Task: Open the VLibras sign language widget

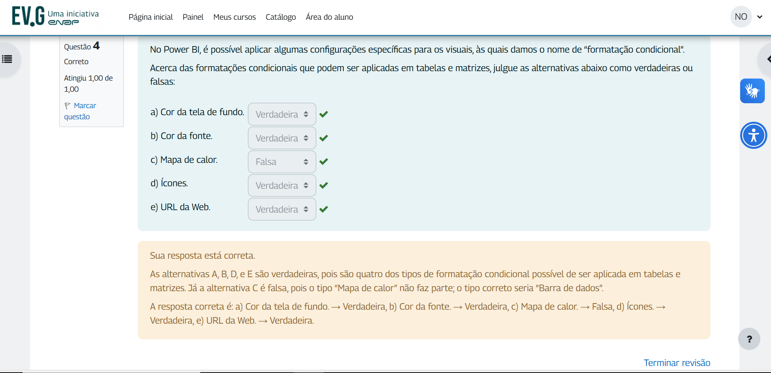Action: pyautogui.click(x=752, y=91)
